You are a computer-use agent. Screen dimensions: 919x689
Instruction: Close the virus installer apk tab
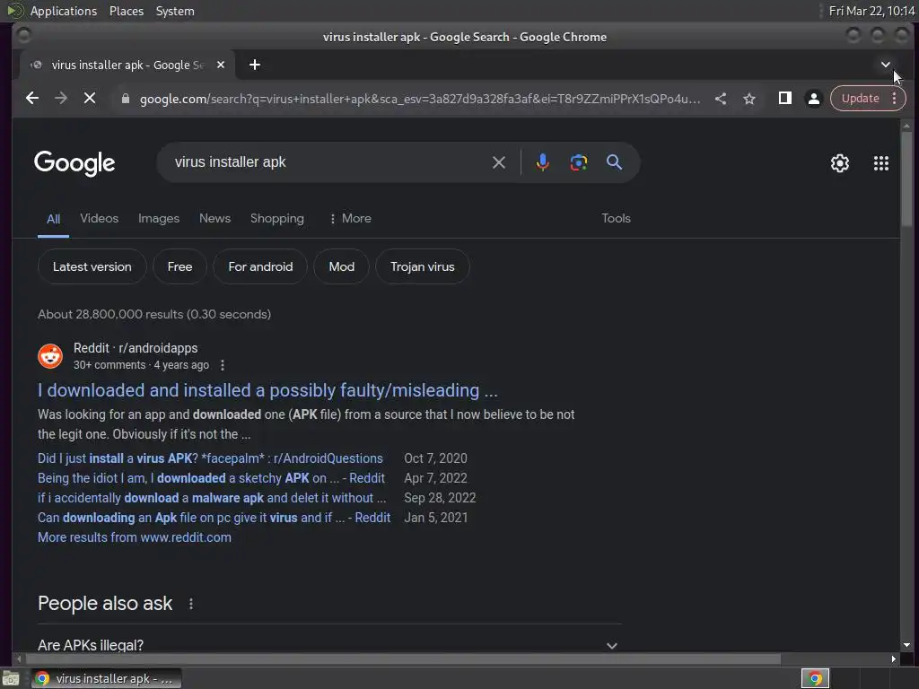[x=221, y=65]
